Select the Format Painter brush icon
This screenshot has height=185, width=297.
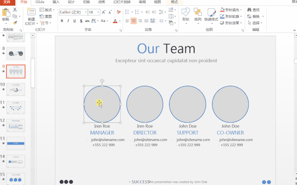[x=15, y=23]
